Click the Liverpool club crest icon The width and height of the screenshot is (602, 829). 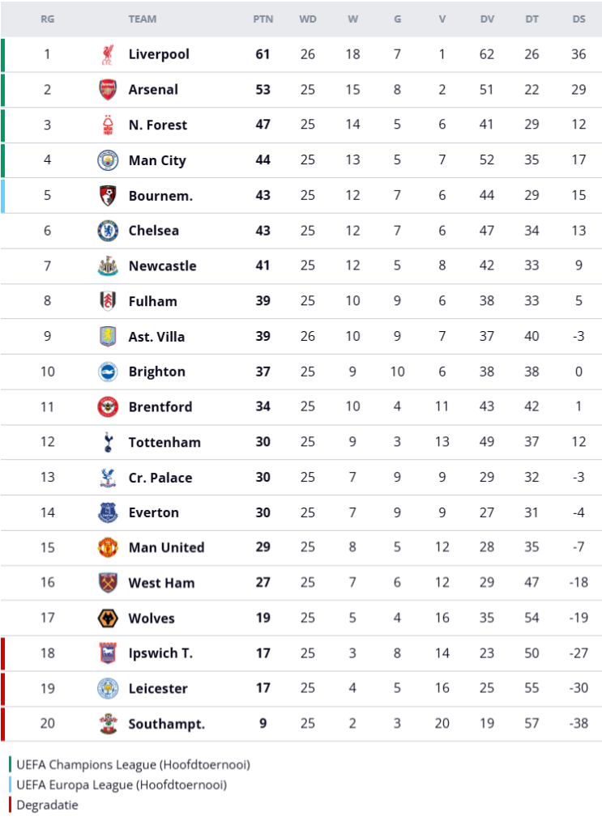coord(108,54)
